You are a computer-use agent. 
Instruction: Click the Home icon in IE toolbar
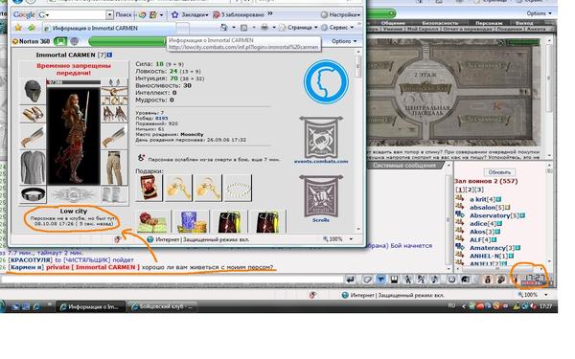click(x=223, y=27)
